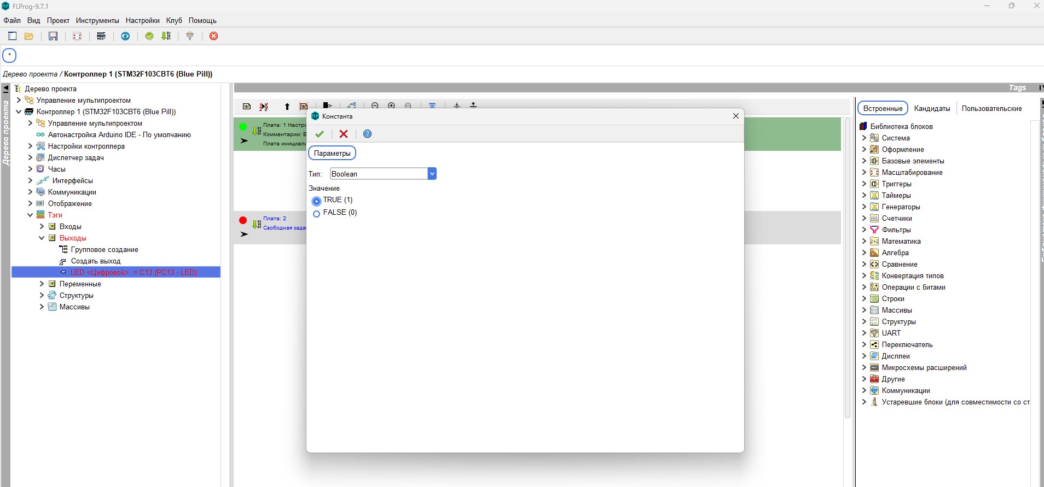Click the zoom out magnifier icon on canvas toolbar

point(375,105)
